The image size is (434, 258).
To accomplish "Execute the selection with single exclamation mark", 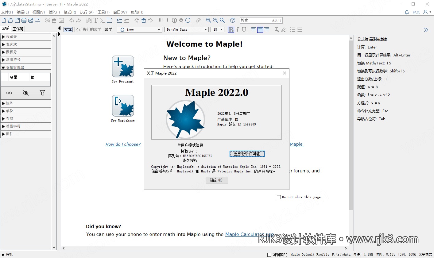I will pyautogui.click(x=168, y=20).
